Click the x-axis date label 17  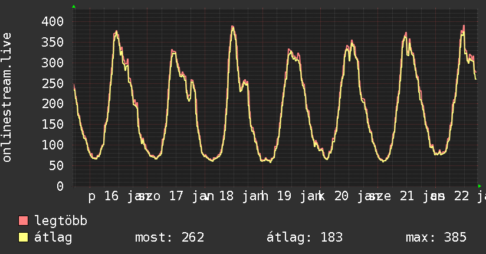(176, 196)
